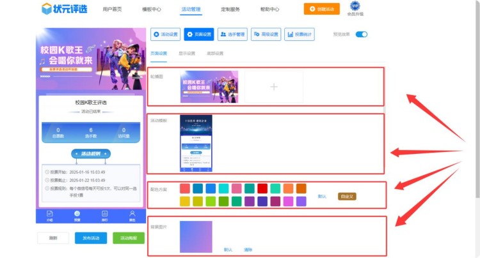Select the blue 活动模板 template thumbnail

[196, 144]
